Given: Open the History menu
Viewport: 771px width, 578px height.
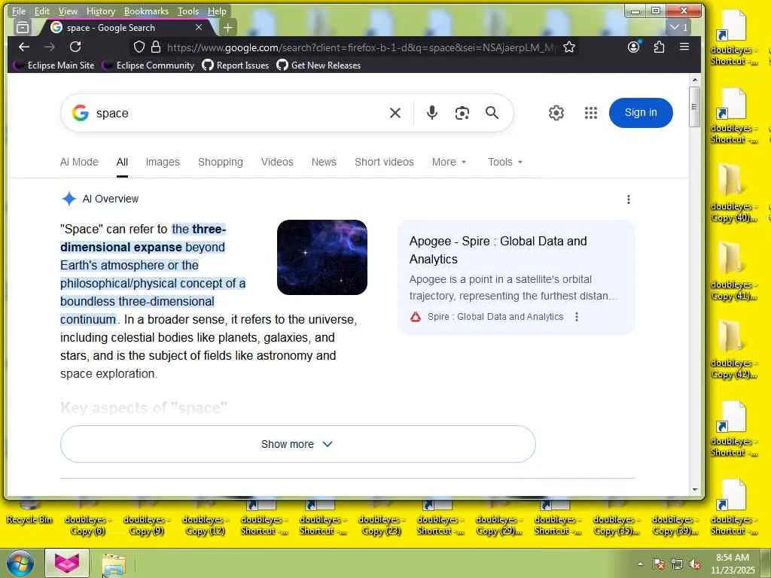Looking at the screenshot, I should click(x=100, y=11).
